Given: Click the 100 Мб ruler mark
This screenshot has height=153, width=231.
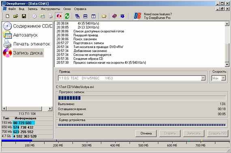Looking at the screenshot, I should coord(30,145).
